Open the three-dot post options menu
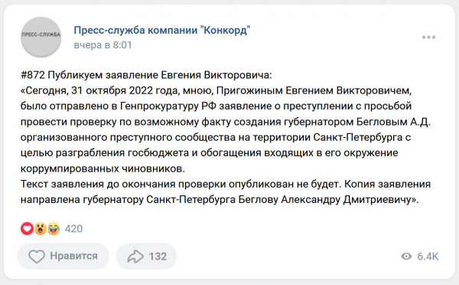The image size is (459, 285). tap(428, 38)
